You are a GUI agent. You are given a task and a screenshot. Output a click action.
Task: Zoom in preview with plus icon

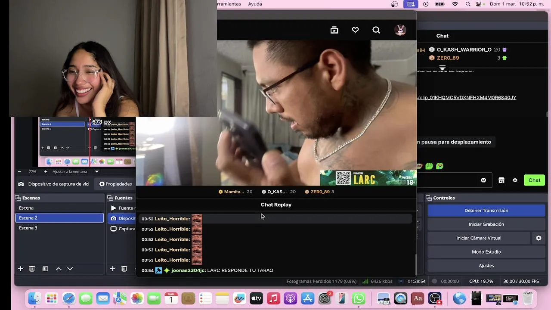click(46, 171)
